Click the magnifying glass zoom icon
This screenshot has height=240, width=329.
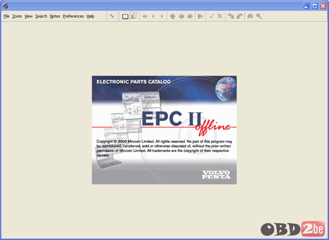(x=259, y=16)
